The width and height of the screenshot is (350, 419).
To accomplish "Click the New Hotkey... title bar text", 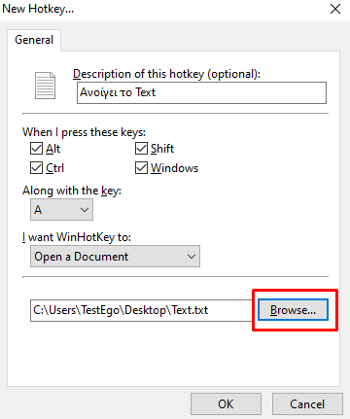I will coord(38,9).
